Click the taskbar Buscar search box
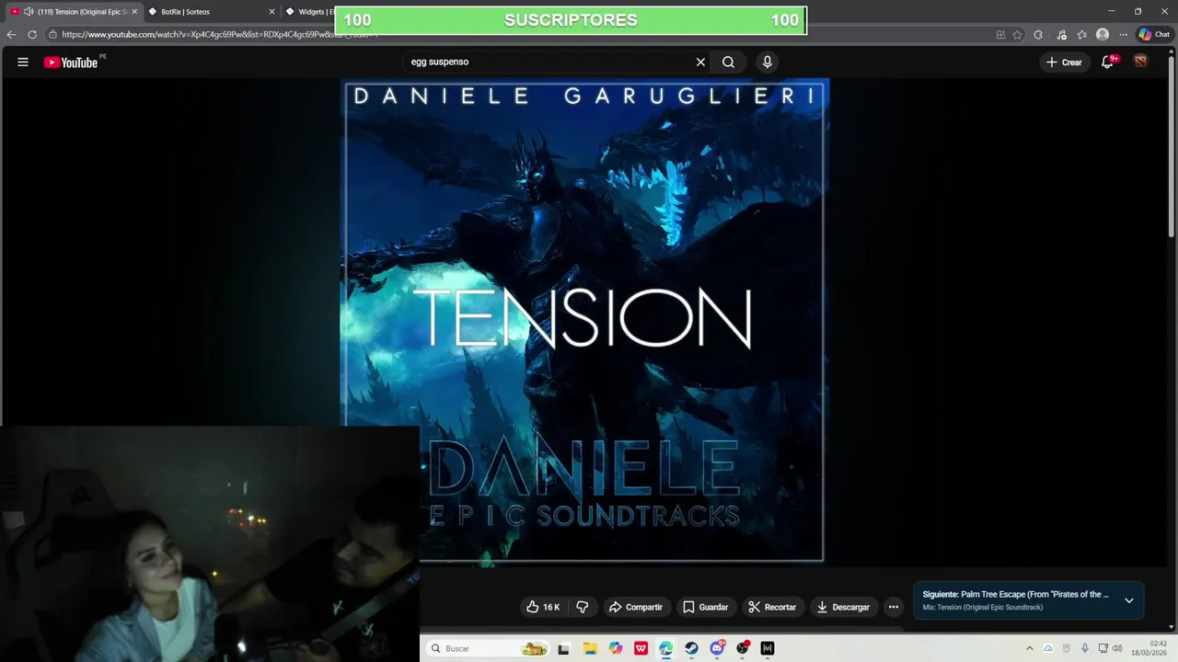1178x662 pixels. coord(488,648)
